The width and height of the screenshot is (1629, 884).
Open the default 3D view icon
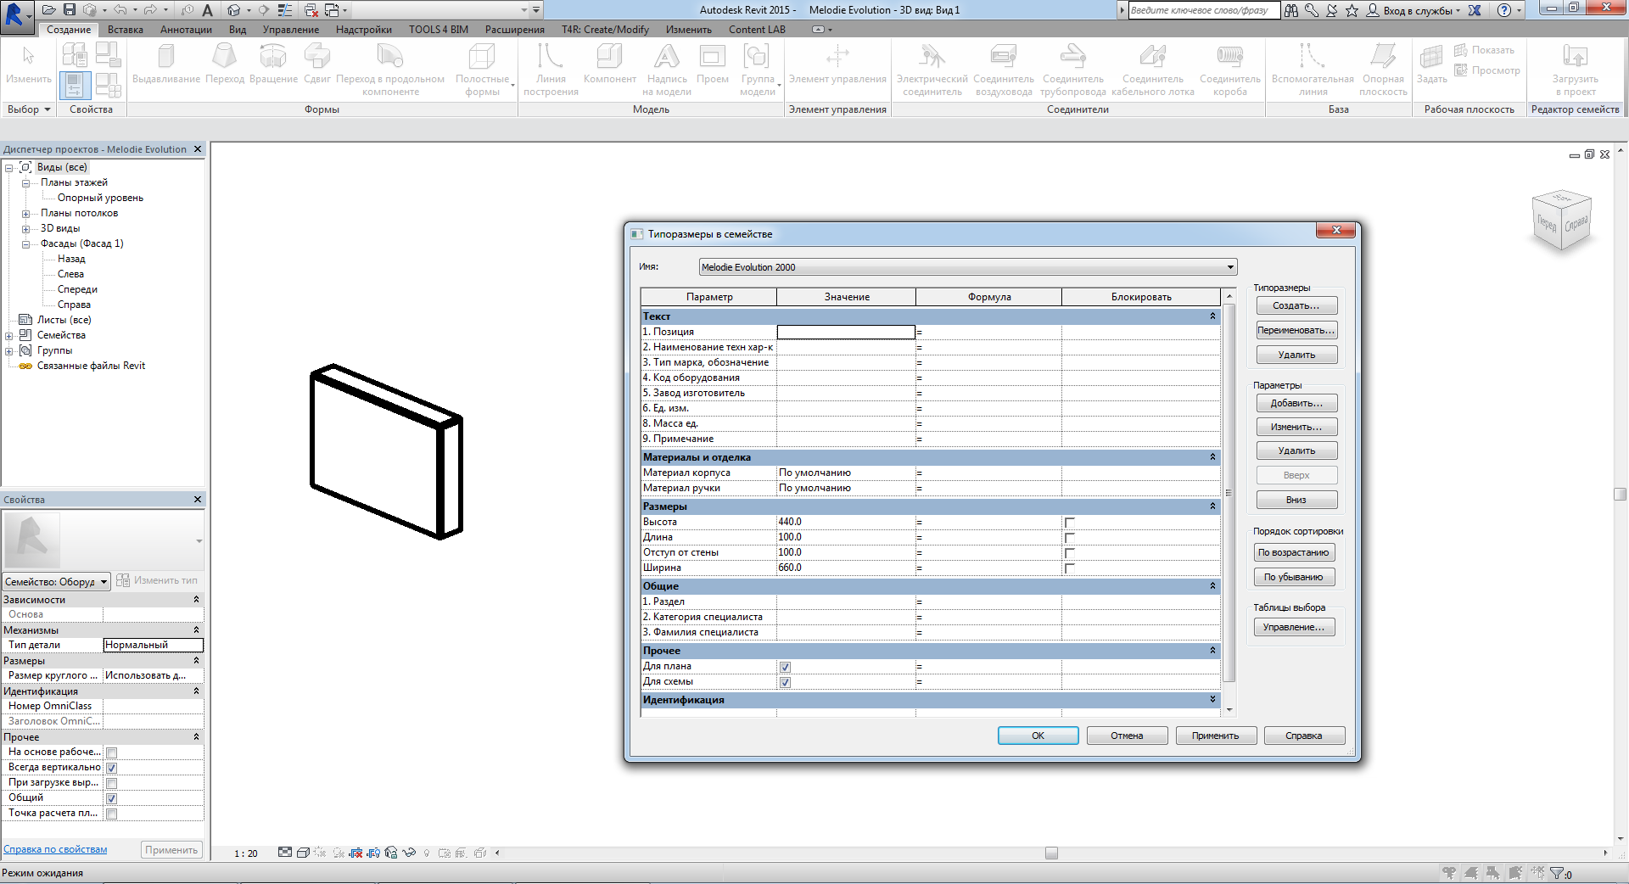pos(234,10)
